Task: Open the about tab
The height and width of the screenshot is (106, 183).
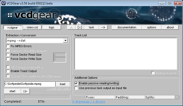Action: tap(170, 27)
